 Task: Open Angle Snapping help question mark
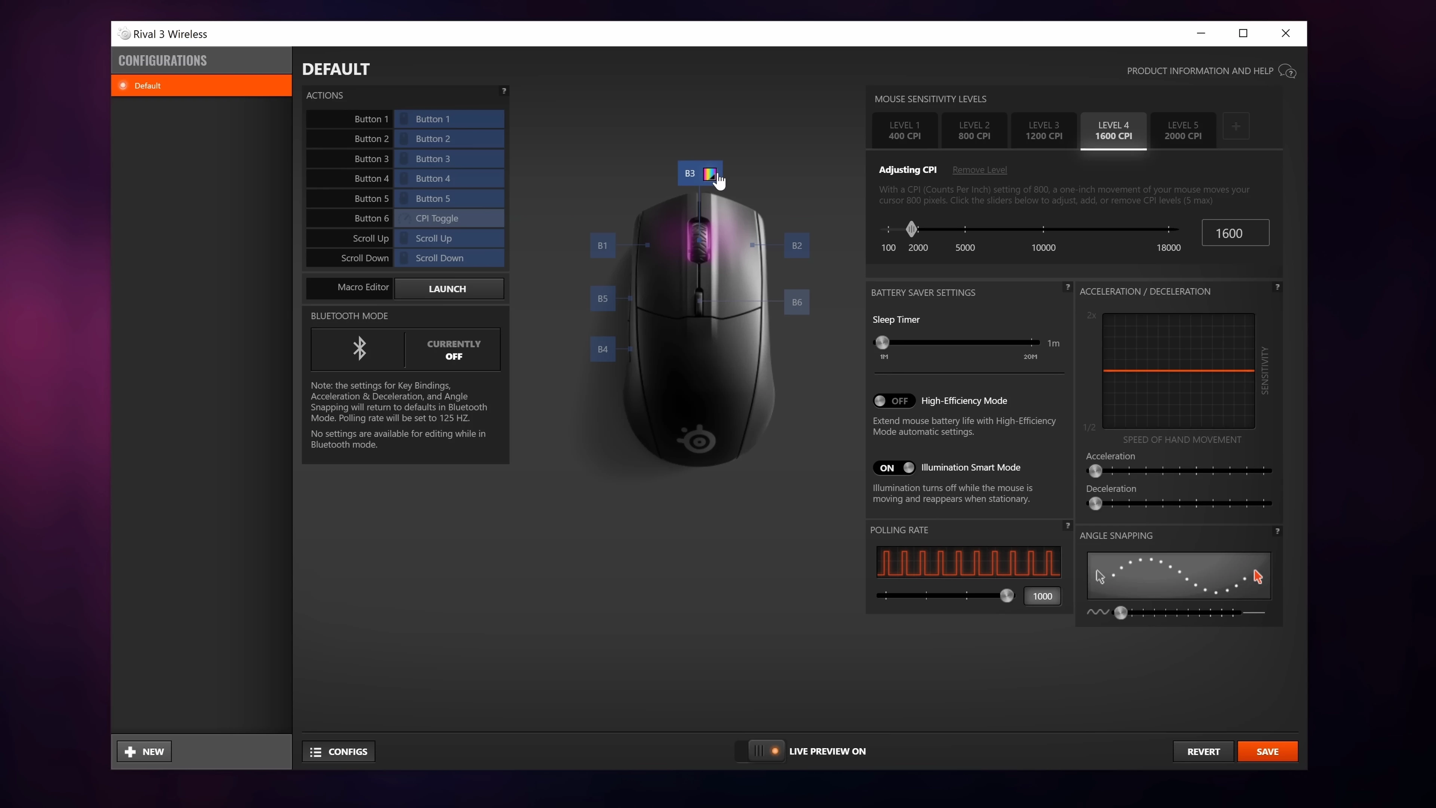coord(1277,532)
